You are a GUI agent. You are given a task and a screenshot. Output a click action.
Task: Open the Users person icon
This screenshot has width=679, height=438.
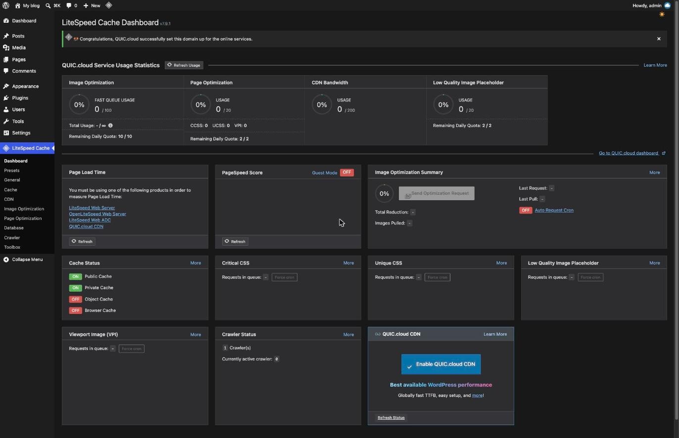point(6,109)
